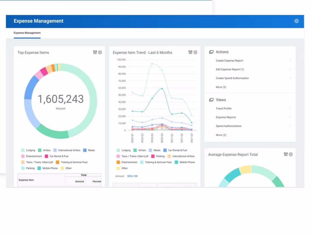
Task: Switch to the Expense Management tab
Action: (27, 33)
